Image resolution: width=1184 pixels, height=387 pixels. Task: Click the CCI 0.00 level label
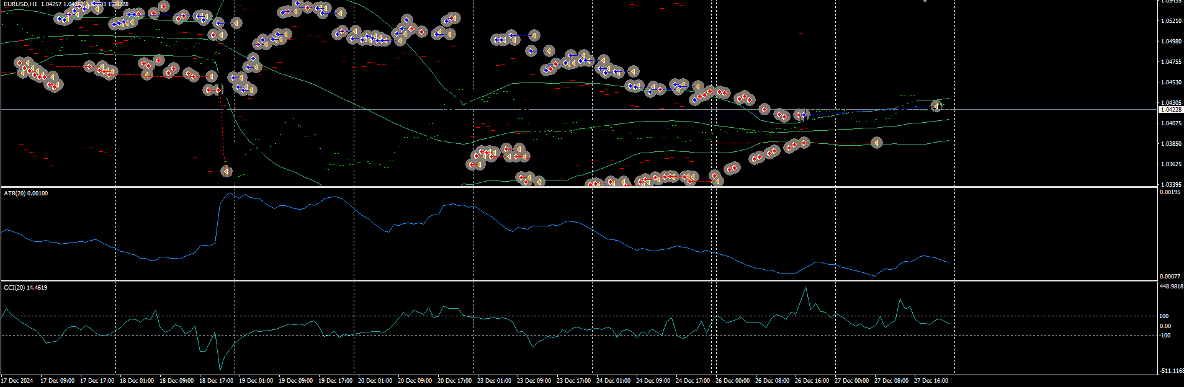(x=1165, y=326)
